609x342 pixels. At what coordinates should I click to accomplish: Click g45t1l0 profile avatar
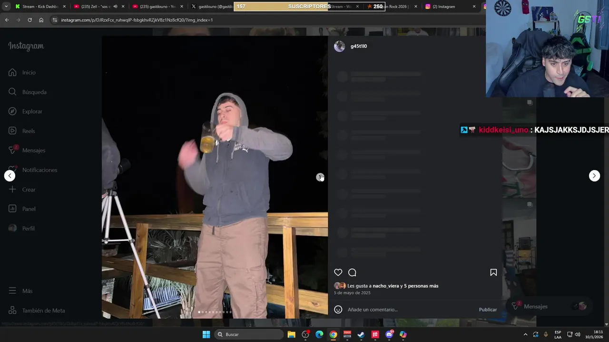[339, 46]
